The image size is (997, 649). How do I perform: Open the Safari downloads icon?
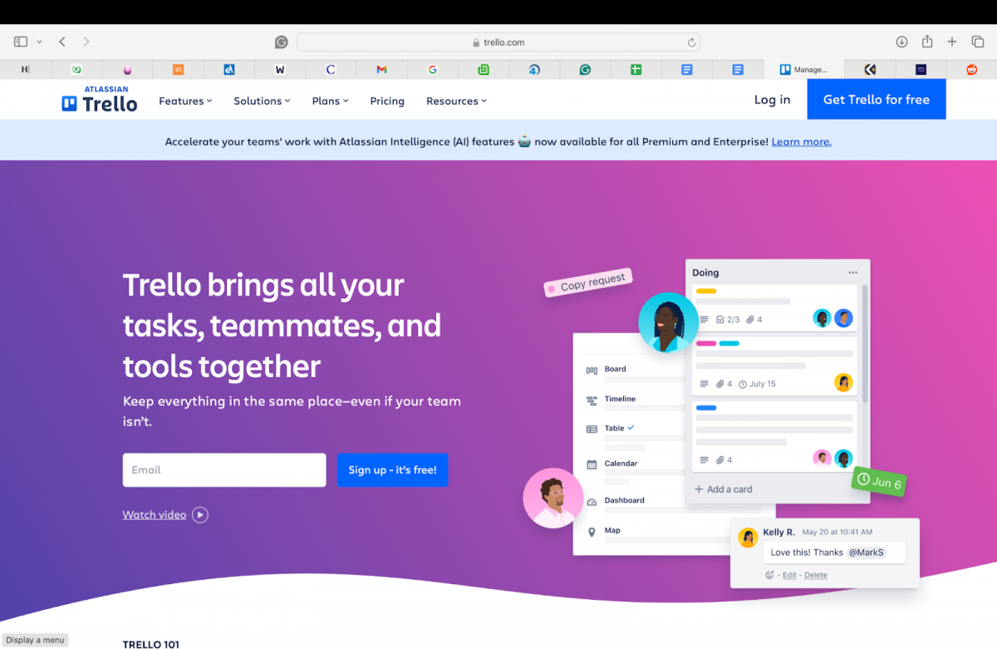point(901,42)
